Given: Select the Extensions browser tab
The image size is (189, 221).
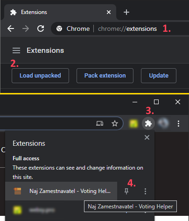Looking at the screenshot, I should click(x=60, y=12).
